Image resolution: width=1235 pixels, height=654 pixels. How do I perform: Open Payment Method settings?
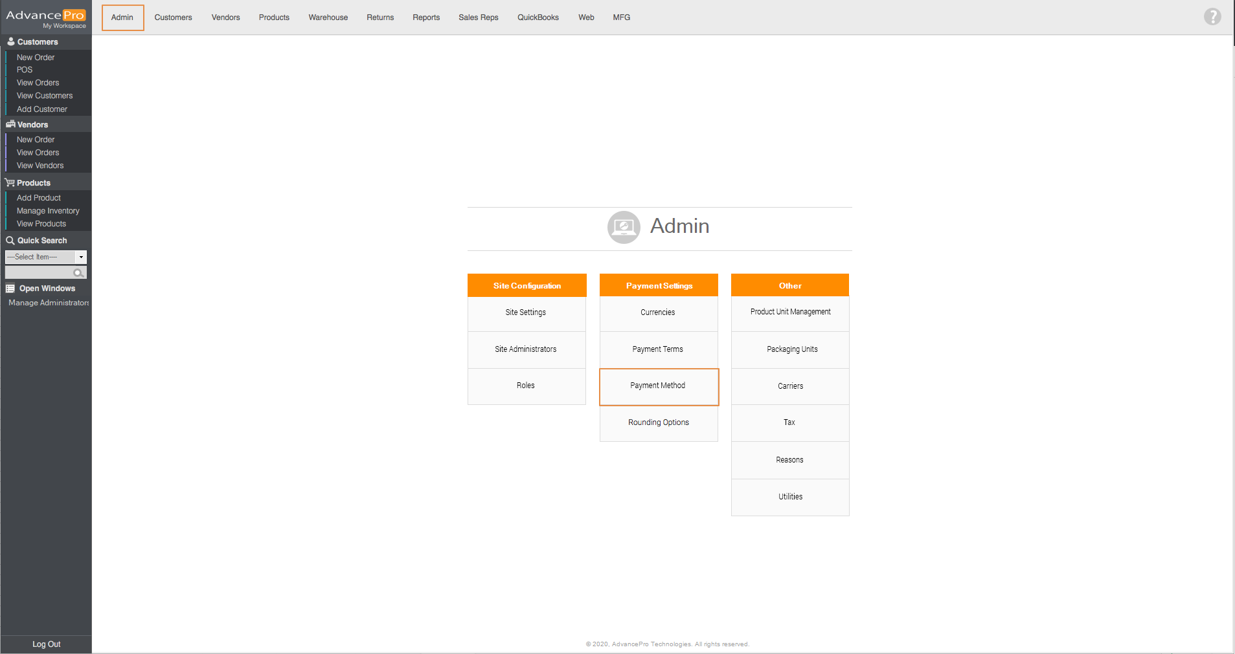(658, 386)
